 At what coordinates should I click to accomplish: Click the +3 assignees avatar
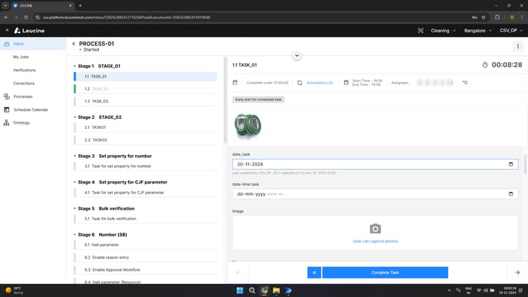click(x=450, y=83)
